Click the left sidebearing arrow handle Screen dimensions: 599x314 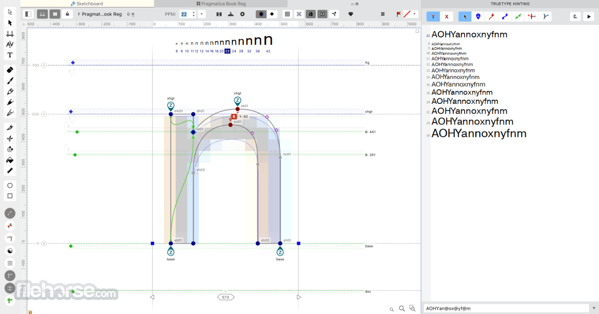pos(152,297)
